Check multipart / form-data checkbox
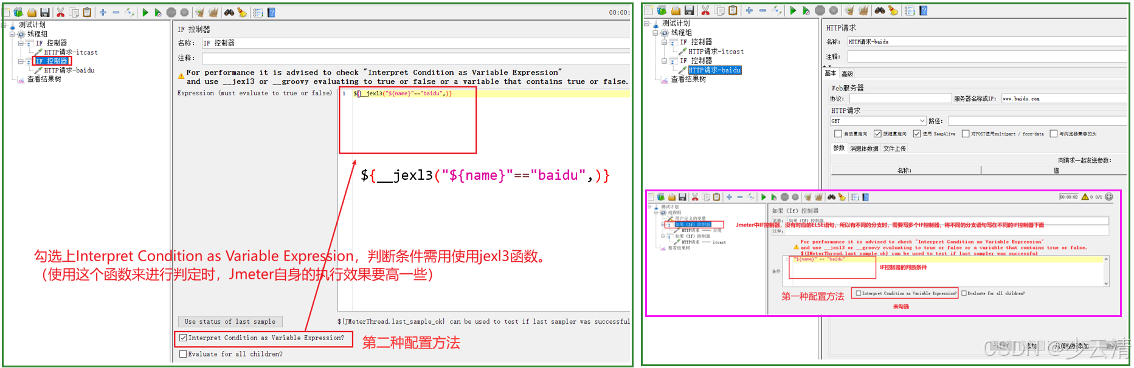 pyautogui.click(x=966, y=134)
